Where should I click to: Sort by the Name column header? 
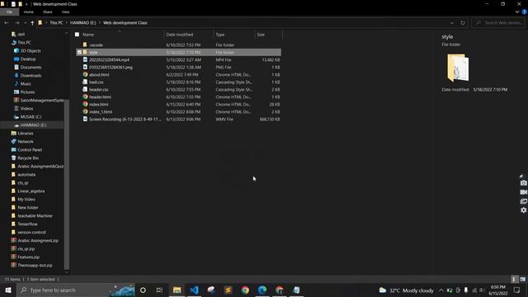[88, 35]
